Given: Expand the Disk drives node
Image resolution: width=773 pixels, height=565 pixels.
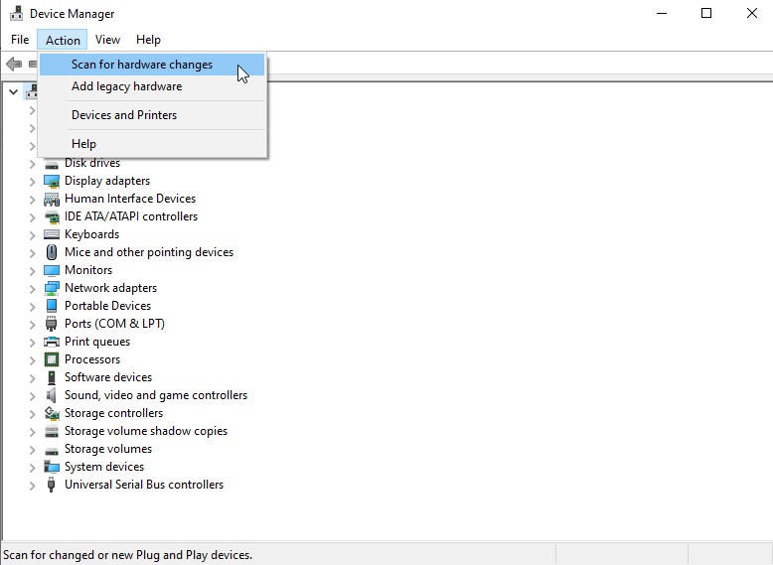Looking at the screenshot, I should pyautogui.click(x=32, y=164).
